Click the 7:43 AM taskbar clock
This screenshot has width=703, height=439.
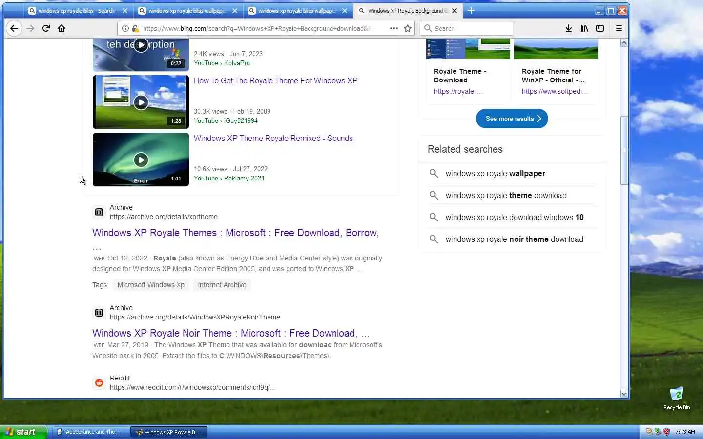tap(685, 432)
